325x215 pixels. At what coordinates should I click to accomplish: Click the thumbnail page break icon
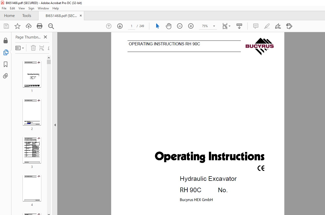(x=42, y=48)
